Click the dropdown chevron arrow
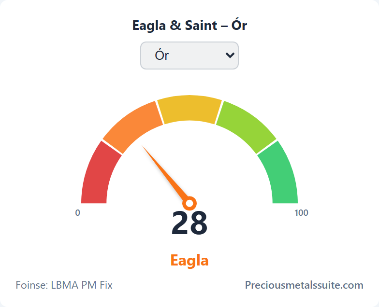Viewport: 379px width, 307px height. pos(230,56)
